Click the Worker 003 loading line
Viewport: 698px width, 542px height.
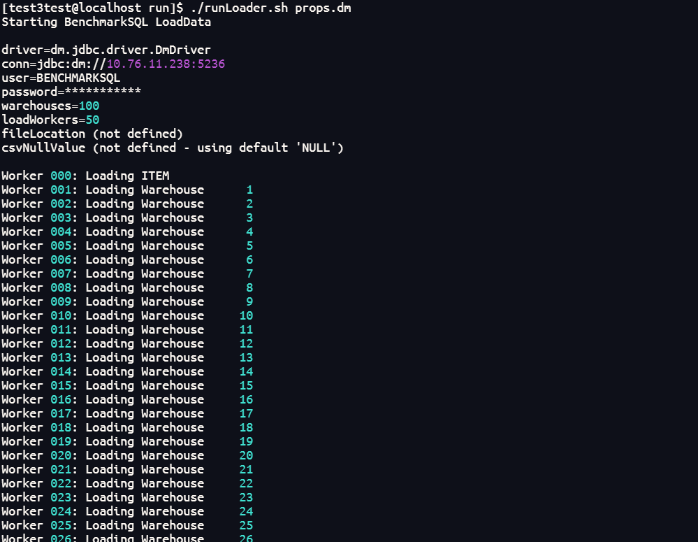[x=127, y=217]
